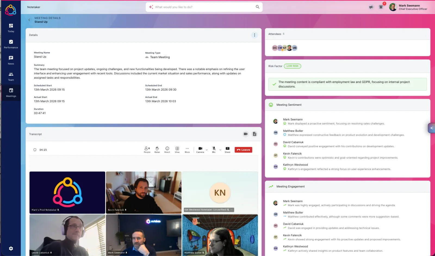Viewport: 435px width, 256px height.
Task: Toggle the Camera in meeting toolbar
Action: point(200,150)
